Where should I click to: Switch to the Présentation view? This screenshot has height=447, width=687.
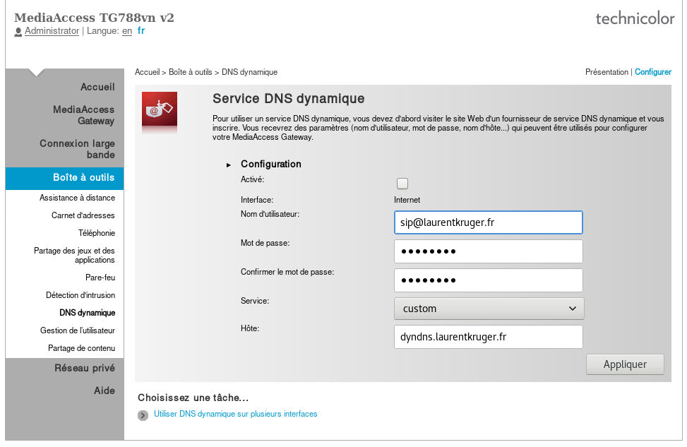607,72
